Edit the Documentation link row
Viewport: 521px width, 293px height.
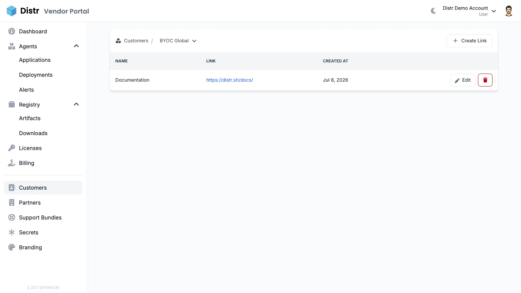[x=463, y=80]
